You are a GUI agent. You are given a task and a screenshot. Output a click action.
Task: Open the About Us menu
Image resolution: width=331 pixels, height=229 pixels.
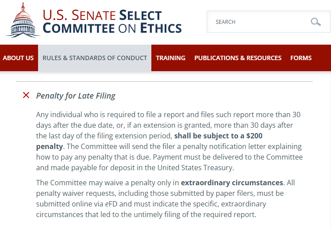click(18, 58)
